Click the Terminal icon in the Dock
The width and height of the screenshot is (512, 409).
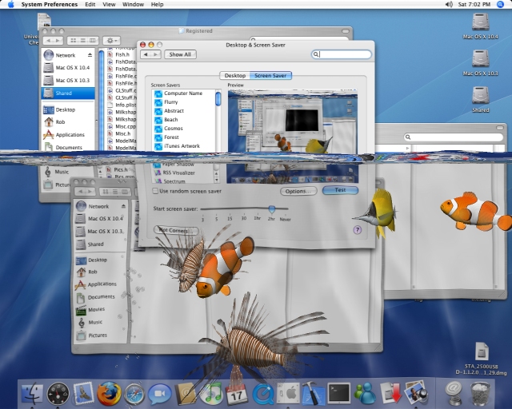[339, 393]
